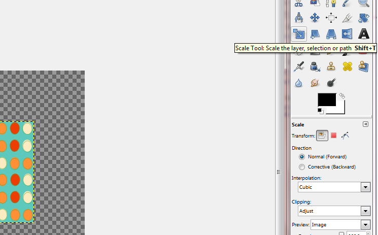Open the Interpolation dropdown showing Cubic

point(334,187)
